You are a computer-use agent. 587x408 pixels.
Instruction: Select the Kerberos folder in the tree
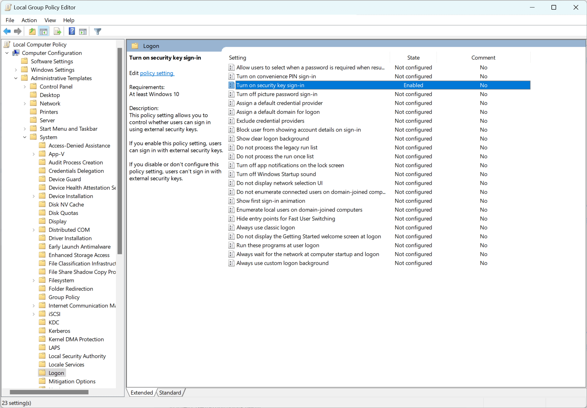(x=59, y=331)
